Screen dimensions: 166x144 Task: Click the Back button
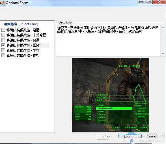107,137
